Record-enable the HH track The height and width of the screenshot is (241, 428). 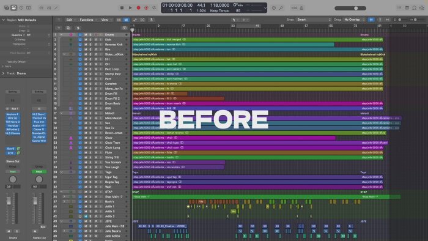[x=96, y=59]
